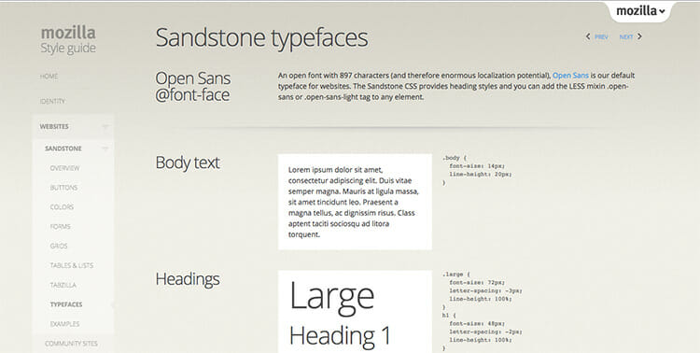Click the Body text section heading
The width and height of the screenshot is (700, 353).
(x=188, y=162)
